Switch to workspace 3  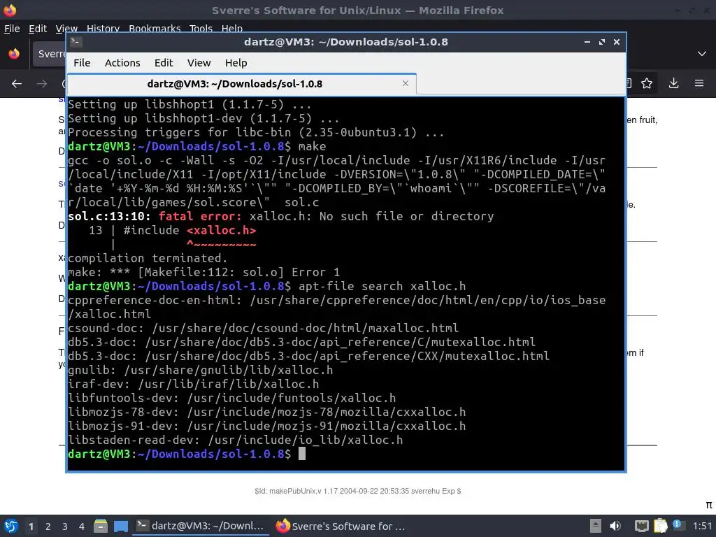tap(65, 527)
